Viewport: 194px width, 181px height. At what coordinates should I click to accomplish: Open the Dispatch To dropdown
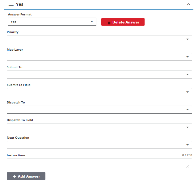(188, 110)
